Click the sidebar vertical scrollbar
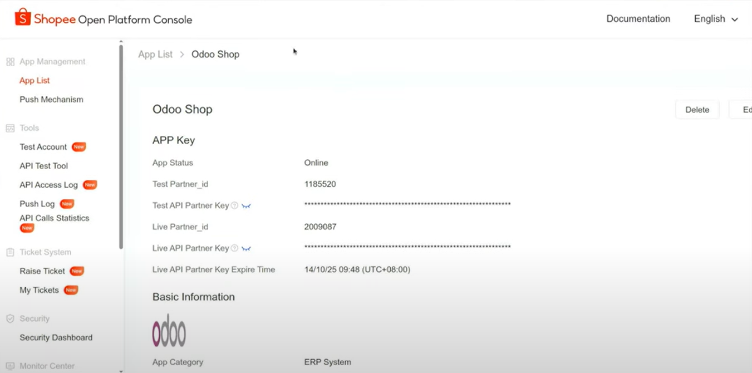 [121, 148]
